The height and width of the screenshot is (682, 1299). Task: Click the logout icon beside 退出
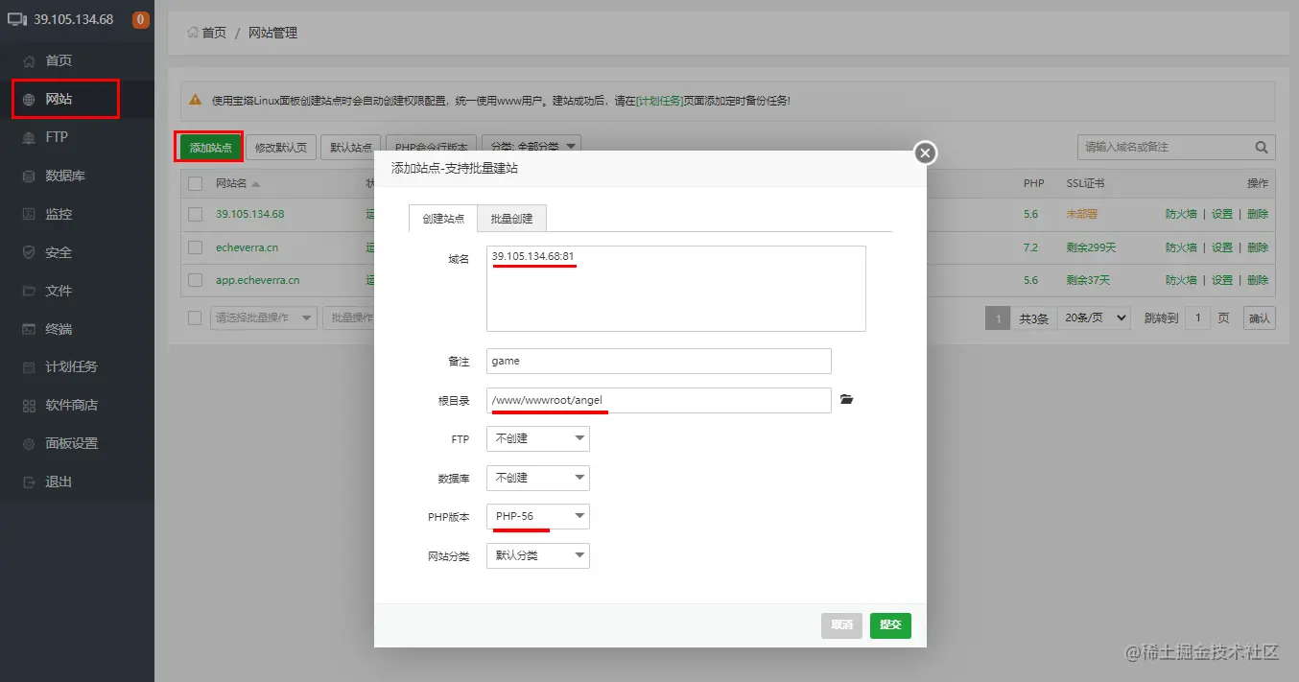click(29, 482)
